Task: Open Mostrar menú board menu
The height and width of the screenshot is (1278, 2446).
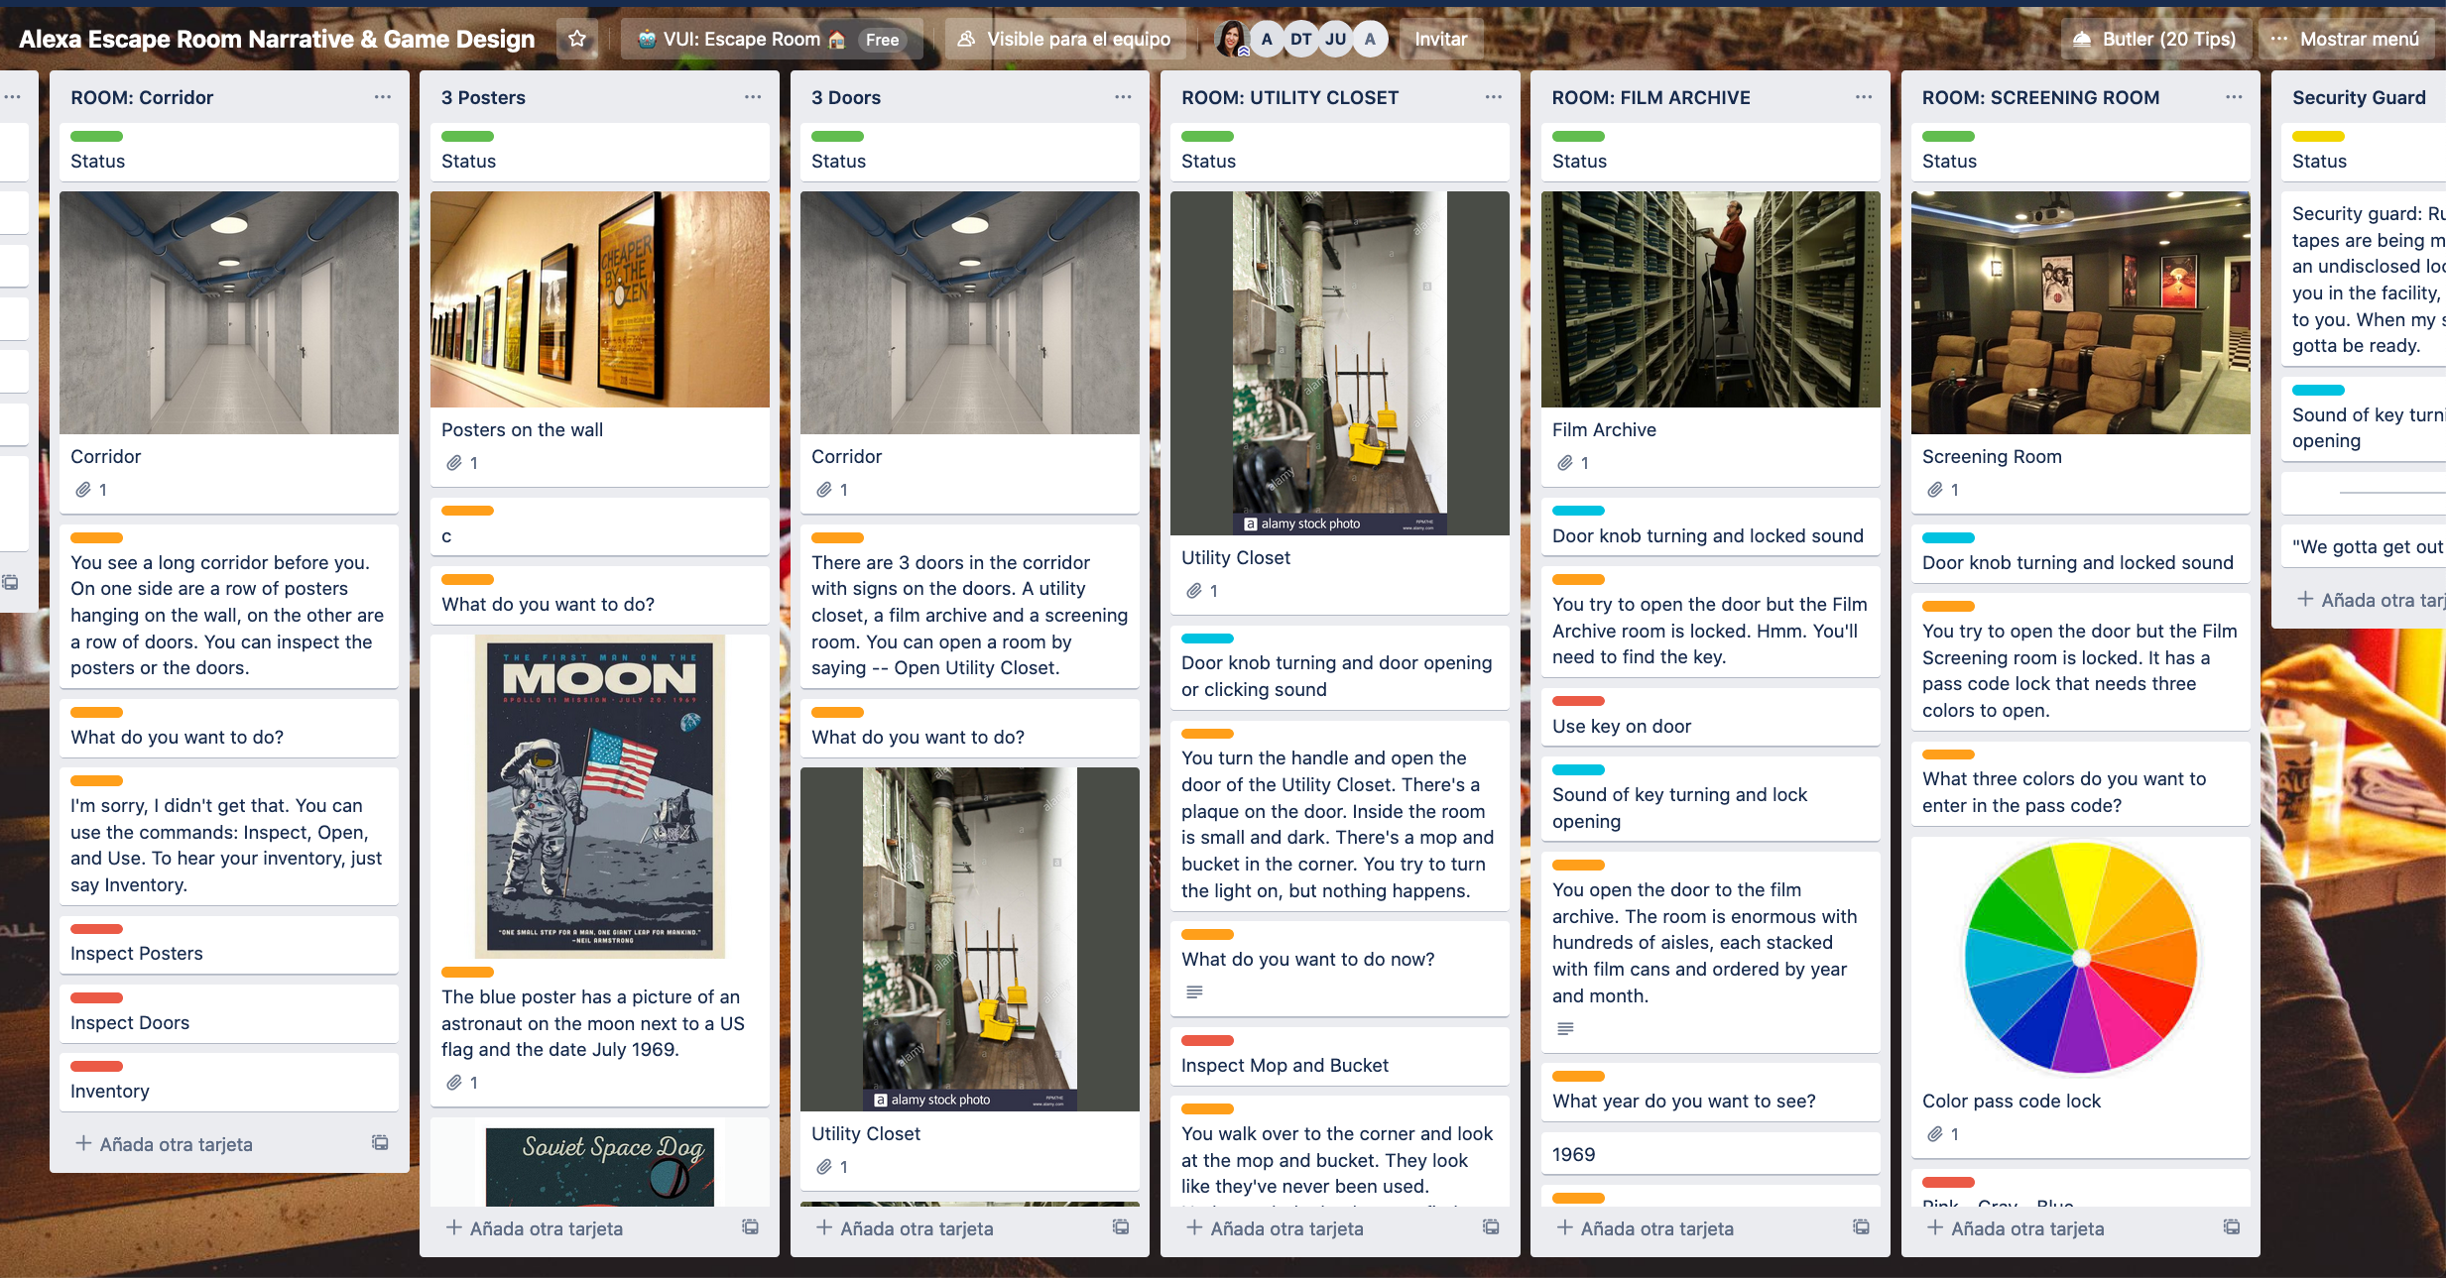Action: click(2347, 39)
